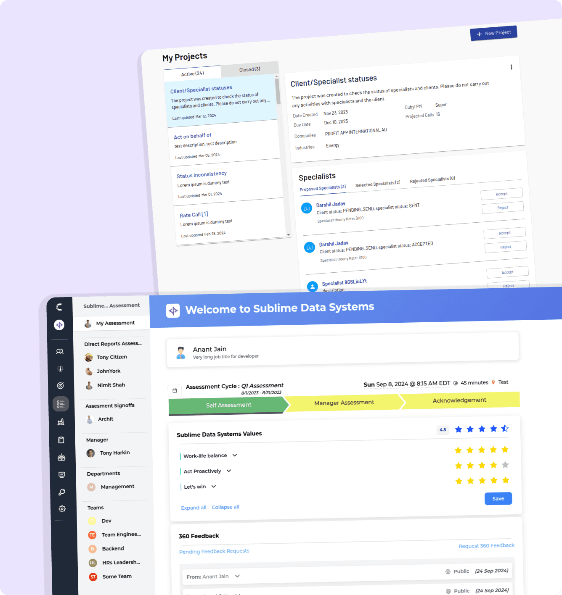Set Let's win rating to three stars
This screenshot has width=562, height=595.
482,481
